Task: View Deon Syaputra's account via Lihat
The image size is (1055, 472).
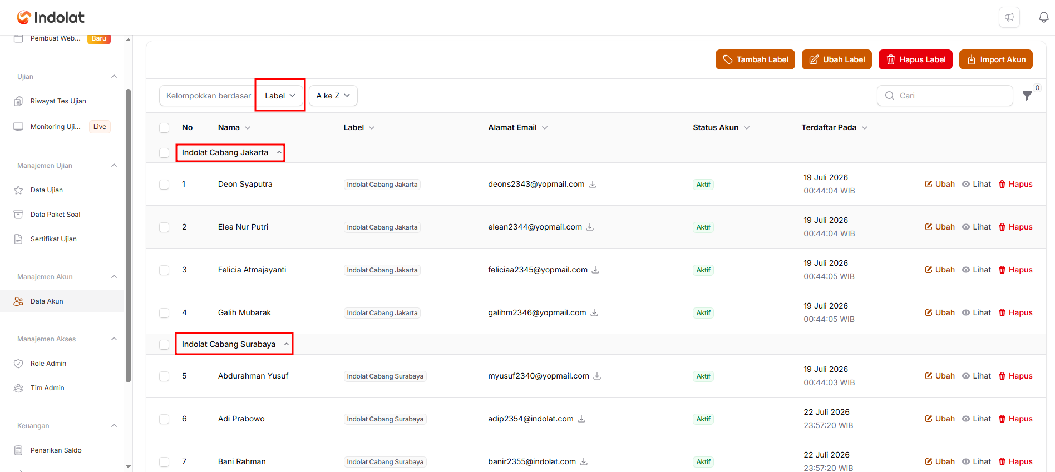Action: tap(977, 184)
